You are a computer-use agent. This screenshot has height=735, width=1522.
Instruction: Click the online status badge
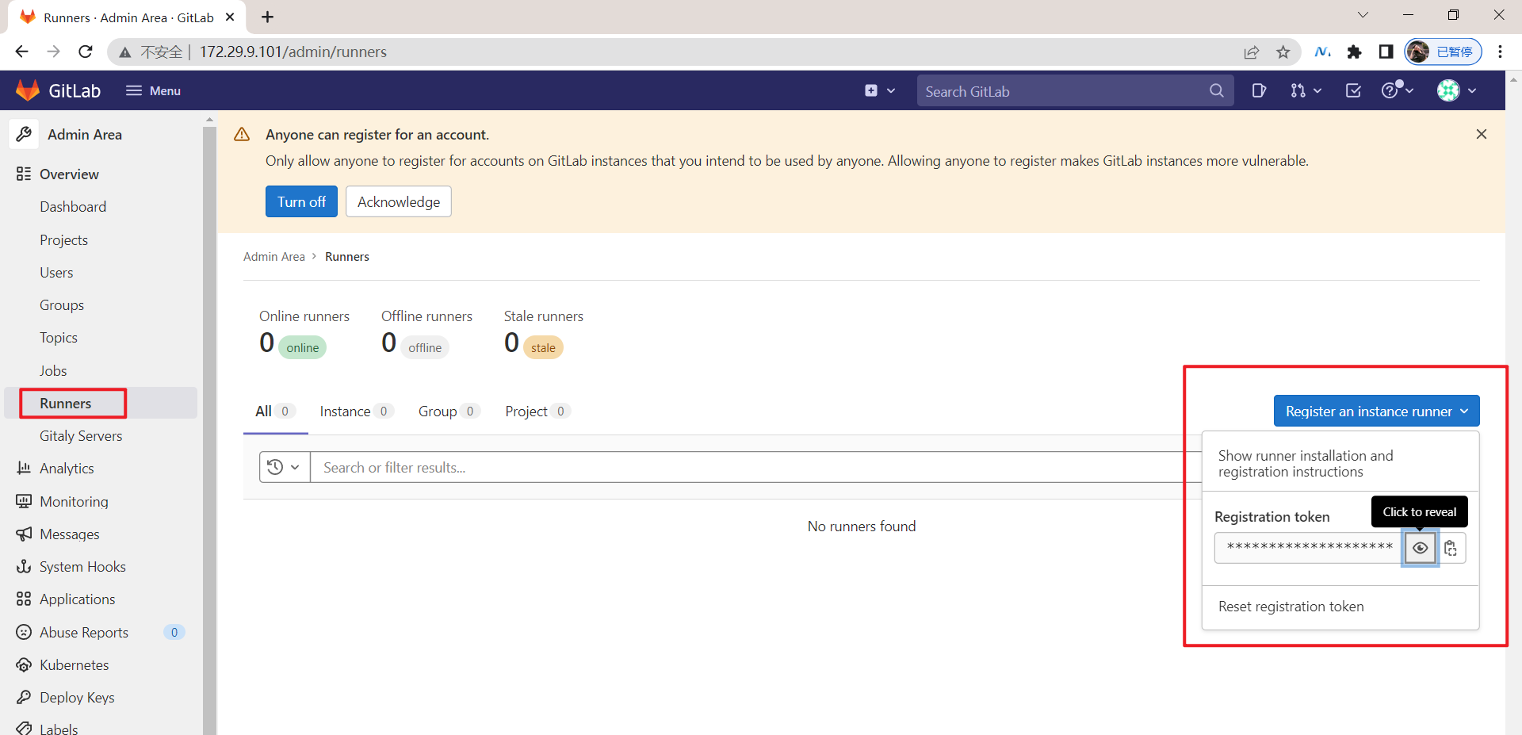tap(302, 347)
